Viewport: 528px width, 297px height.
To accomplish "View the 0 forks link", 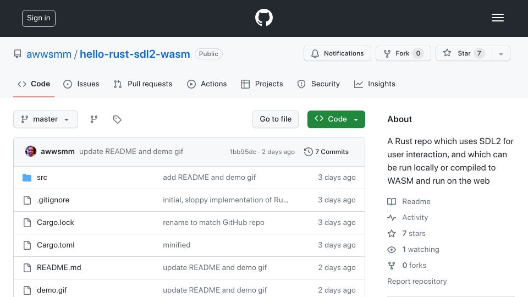I will point(407,265).
